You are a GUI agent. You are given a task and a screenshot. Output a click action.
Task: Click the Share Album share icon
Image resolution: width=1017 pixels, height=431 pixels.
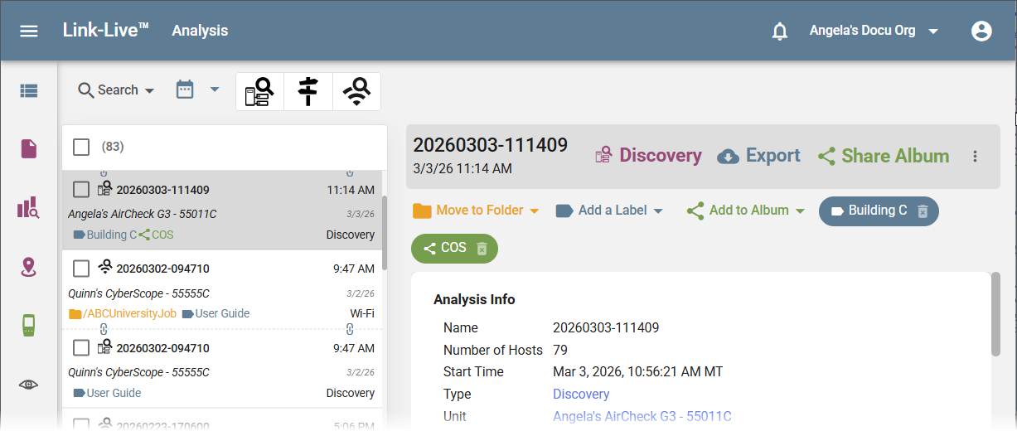(826, 156)
